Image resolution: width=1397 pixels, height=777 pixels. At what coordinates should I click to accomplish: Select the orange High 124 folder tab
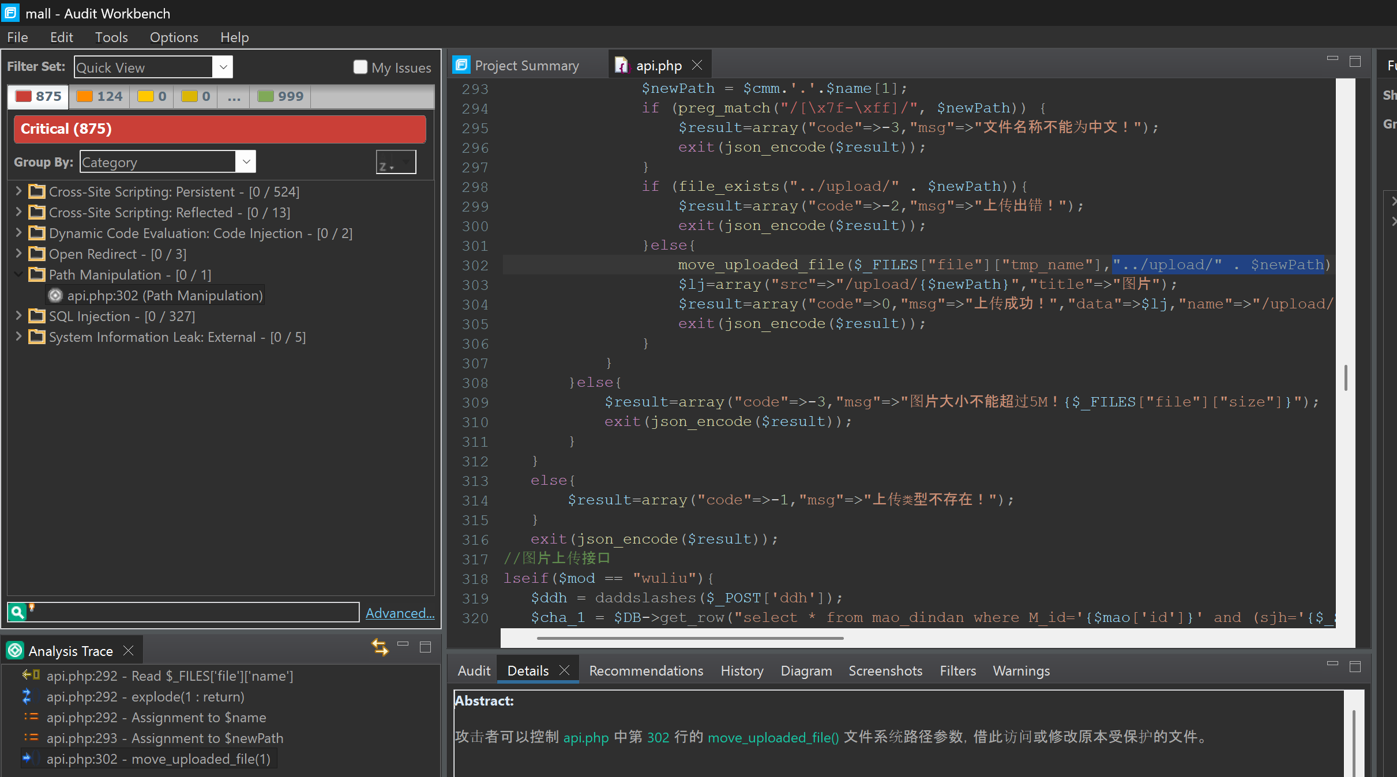point(99,96)
